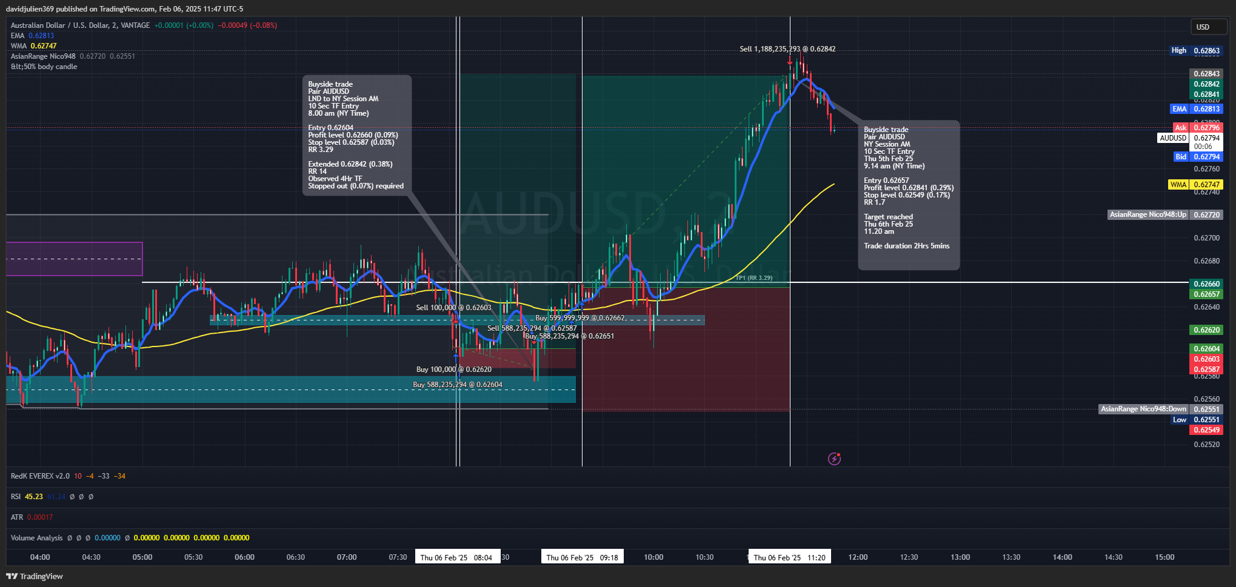
Task: Open the USD currency selector
Action: pyautogui.click(x=1209, y=27)
